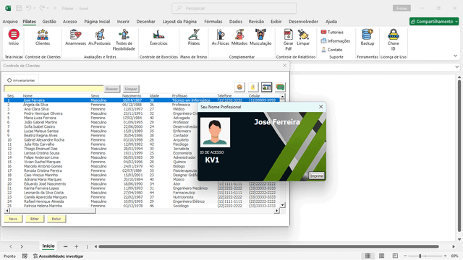Open the Musculação icon

(x=260, y=37)
